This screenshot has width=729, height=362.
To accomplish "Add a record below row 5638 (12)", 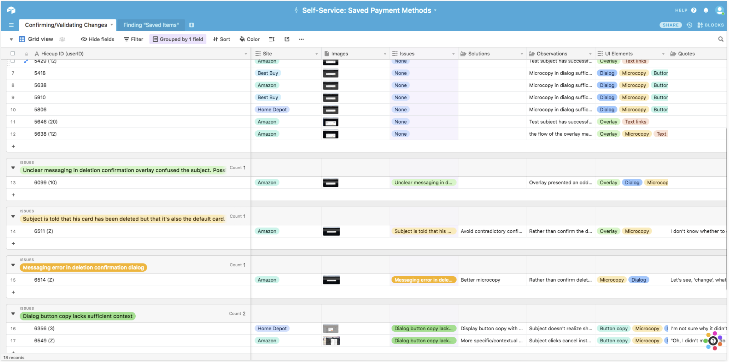I will point(13,146).
